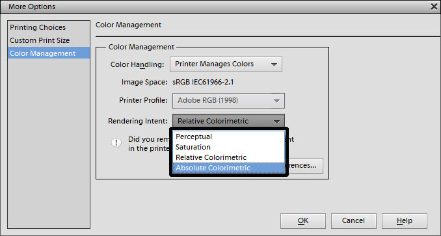Select Color Management in the sidebar
The width and height of the screenshot is (441, 236).
(49, 53)
